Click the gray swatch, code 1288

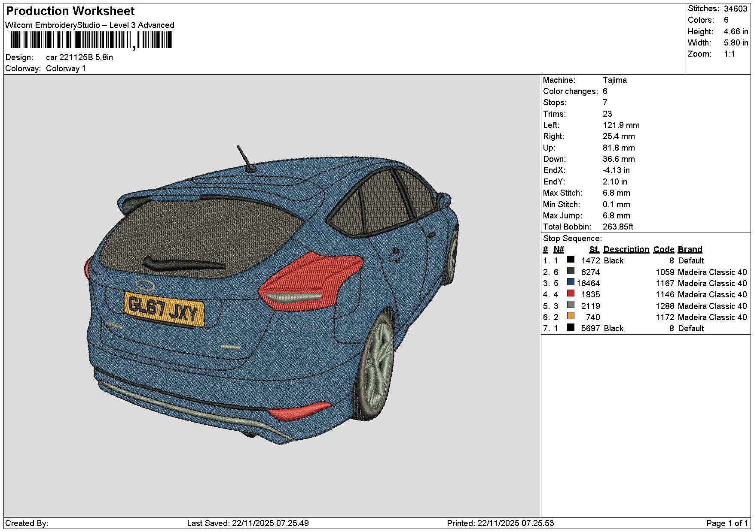click(x=571, y=305)
